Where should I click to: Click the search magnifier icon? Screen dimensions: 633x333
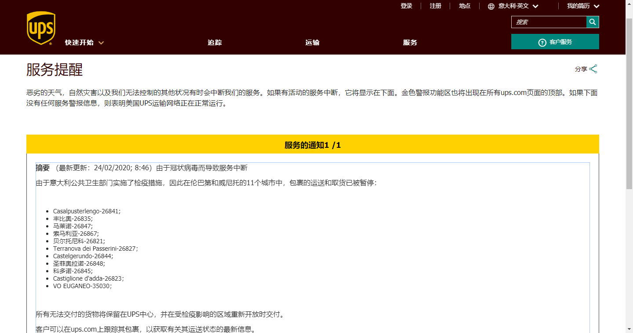click(x=592, y=22)
